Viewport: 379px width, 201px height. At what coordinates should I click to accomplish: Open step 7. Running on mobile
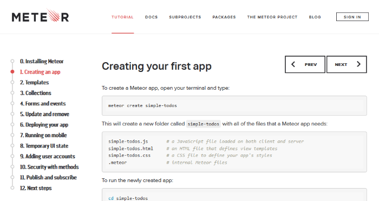[43, 135]
